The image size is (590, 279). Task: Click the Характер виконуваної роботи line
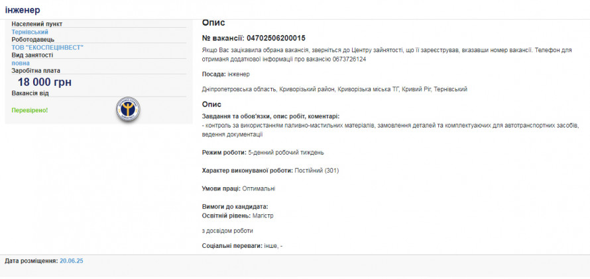point(270,170)
